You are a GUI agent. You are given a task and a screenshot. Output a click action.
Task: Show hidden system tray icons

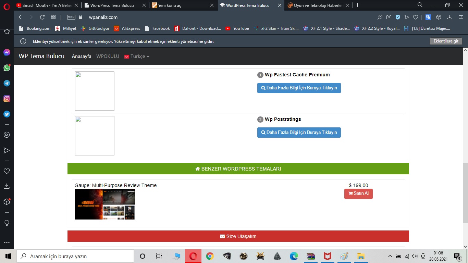(390, 256)
